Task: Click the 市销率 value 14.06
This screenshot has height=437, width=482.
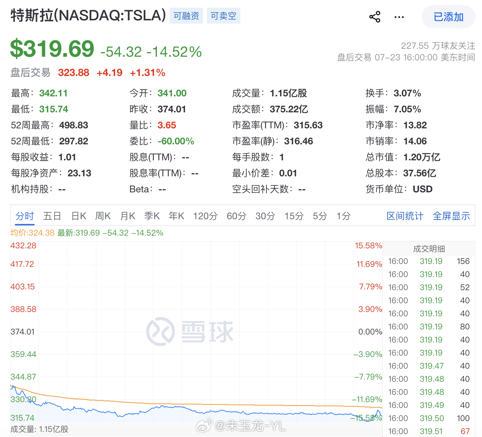Action: click(415, 141)
